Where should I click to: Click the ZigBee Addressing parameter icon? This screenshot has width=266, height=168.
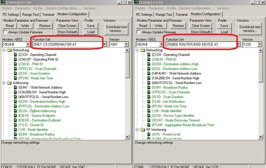tap(16, 111)
